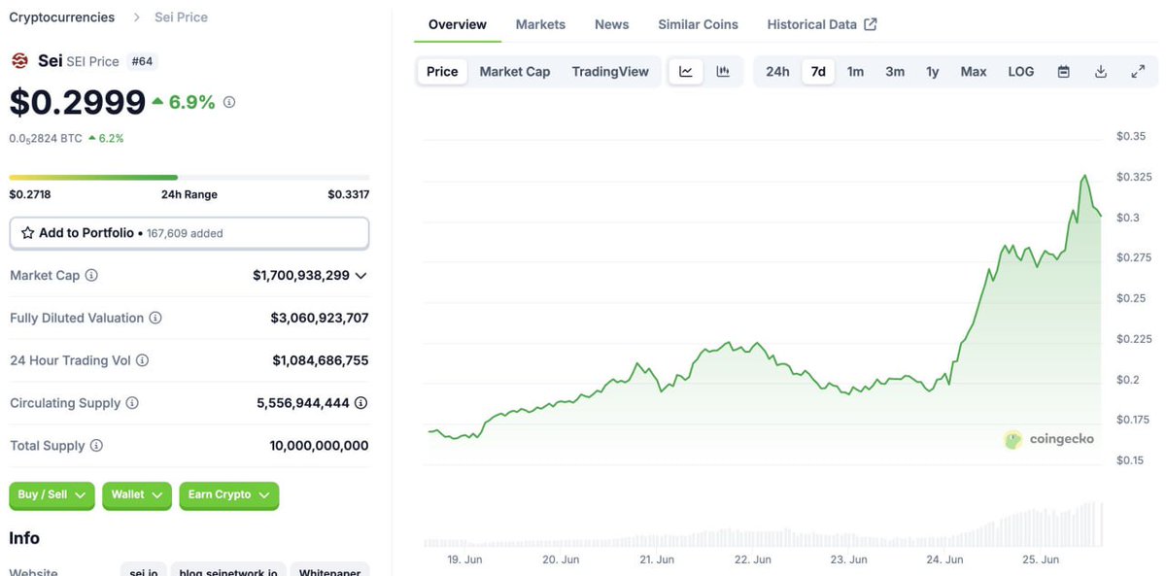Viewport: 1166px width, 576px height.
Task: Open the sei.io website link
Action: pos(144,572)
